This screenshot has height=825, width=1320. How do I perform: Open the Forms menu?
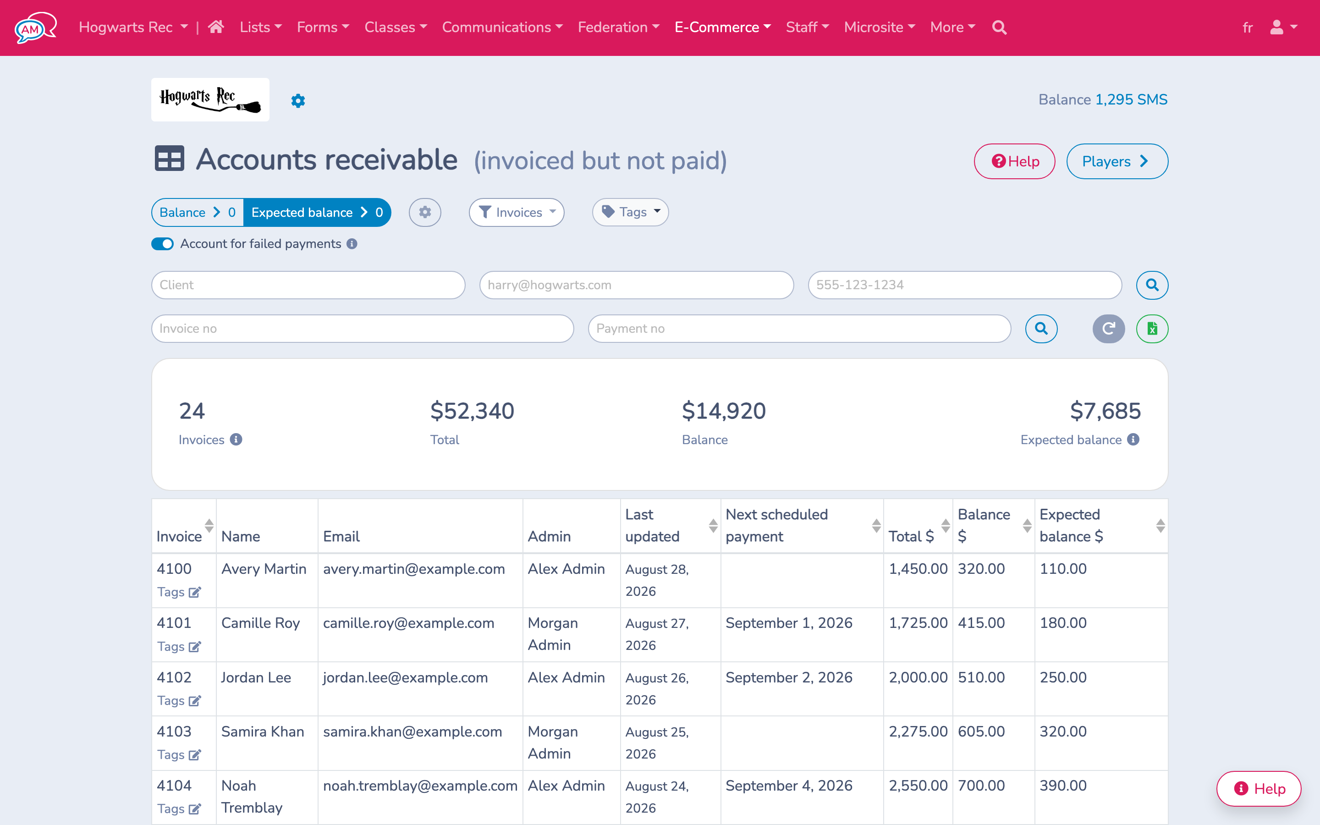[323, 27]
